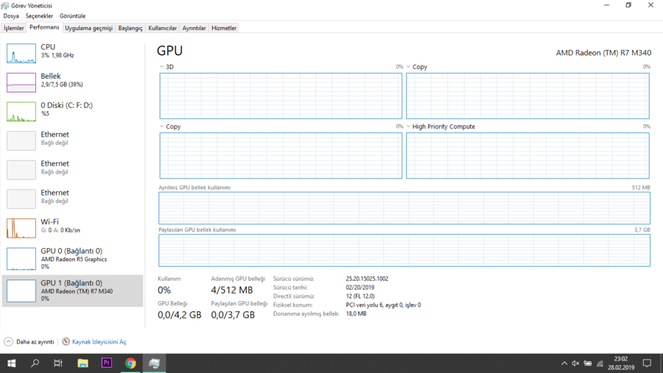
Task: Click the High Priority Compute usage graph
Action: (527, 155)
